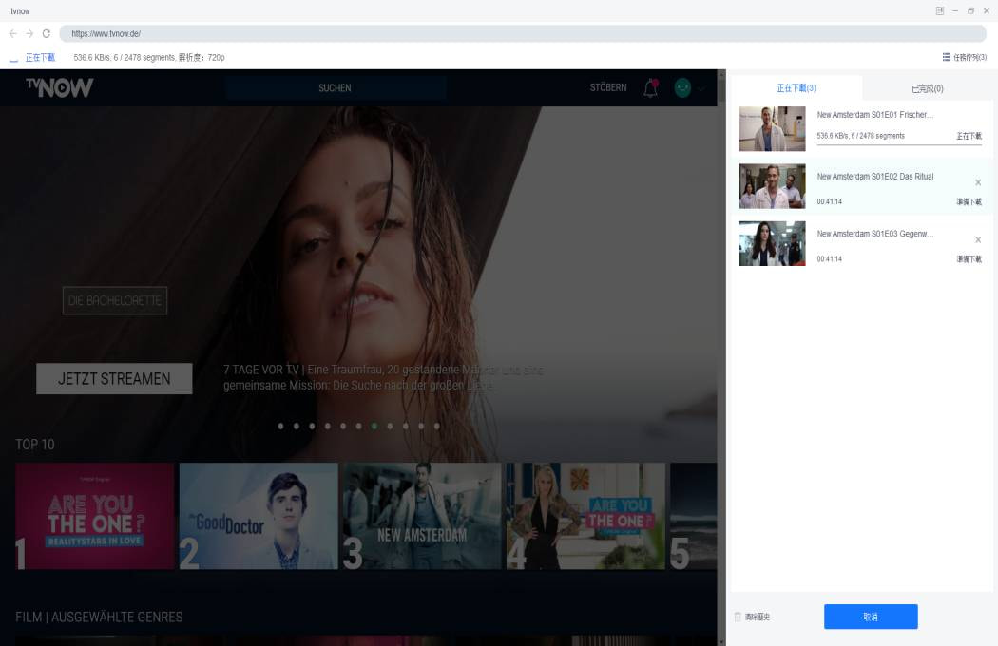Select the last carousel dot
Image resolution: width=998 pixels, height=646 pixels.
[436, 426]
